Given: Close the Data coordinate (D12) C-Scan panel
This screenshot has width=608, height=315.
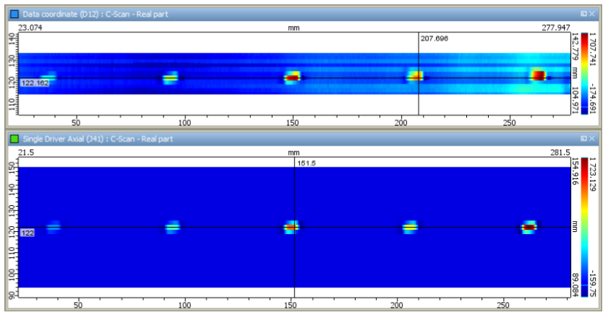Looking at the screenshot, I should (x=591, y=14).
